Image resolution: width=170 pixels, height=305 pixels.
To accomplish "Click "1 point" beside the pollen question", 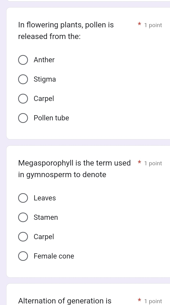I will tap(153, 25).
